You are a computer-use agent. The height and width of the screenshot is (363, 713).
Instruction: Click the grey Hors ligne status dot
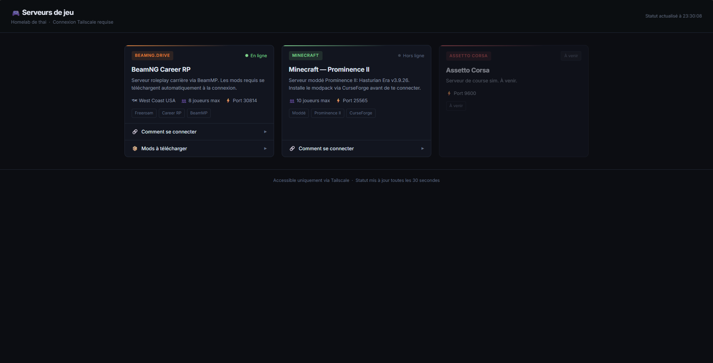399,56
